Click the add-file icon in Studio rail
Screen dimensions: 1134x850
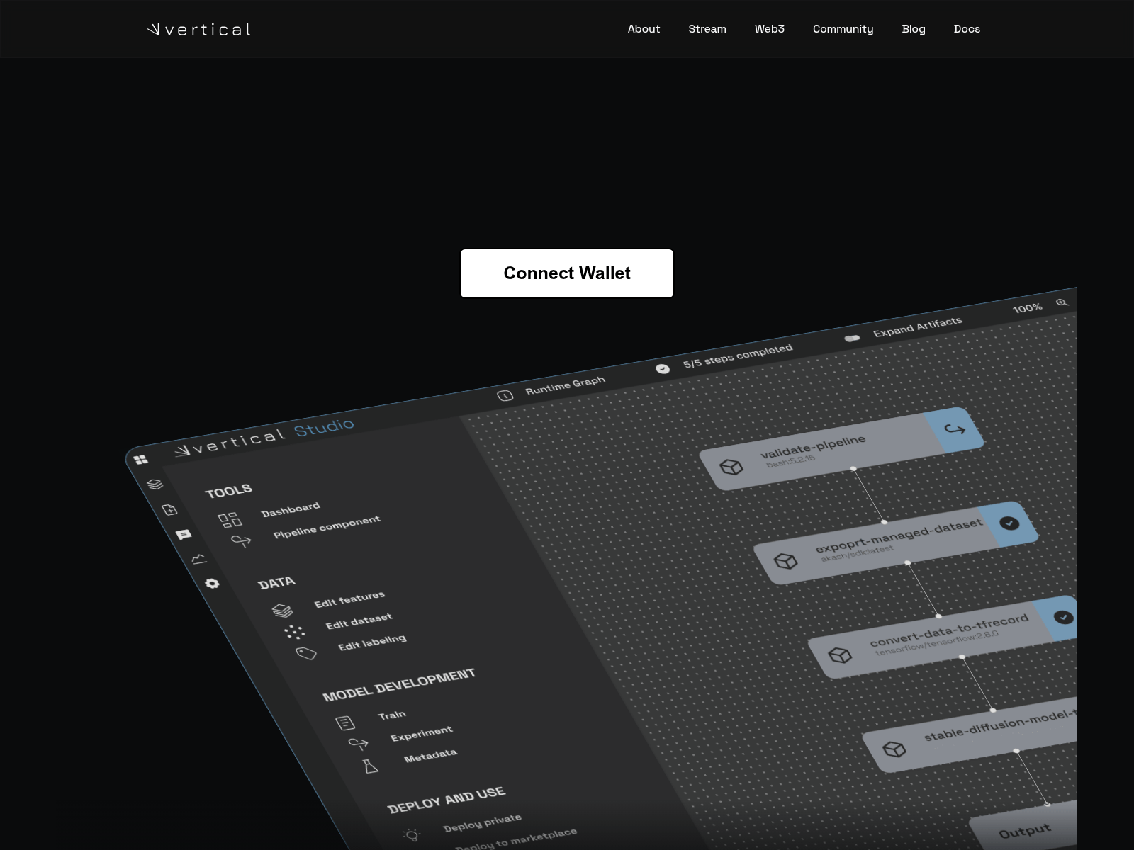point(169,509)
